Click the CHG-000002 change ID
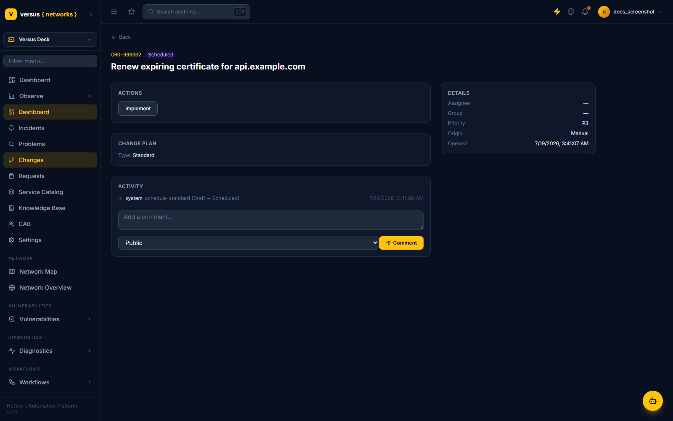 126,55
